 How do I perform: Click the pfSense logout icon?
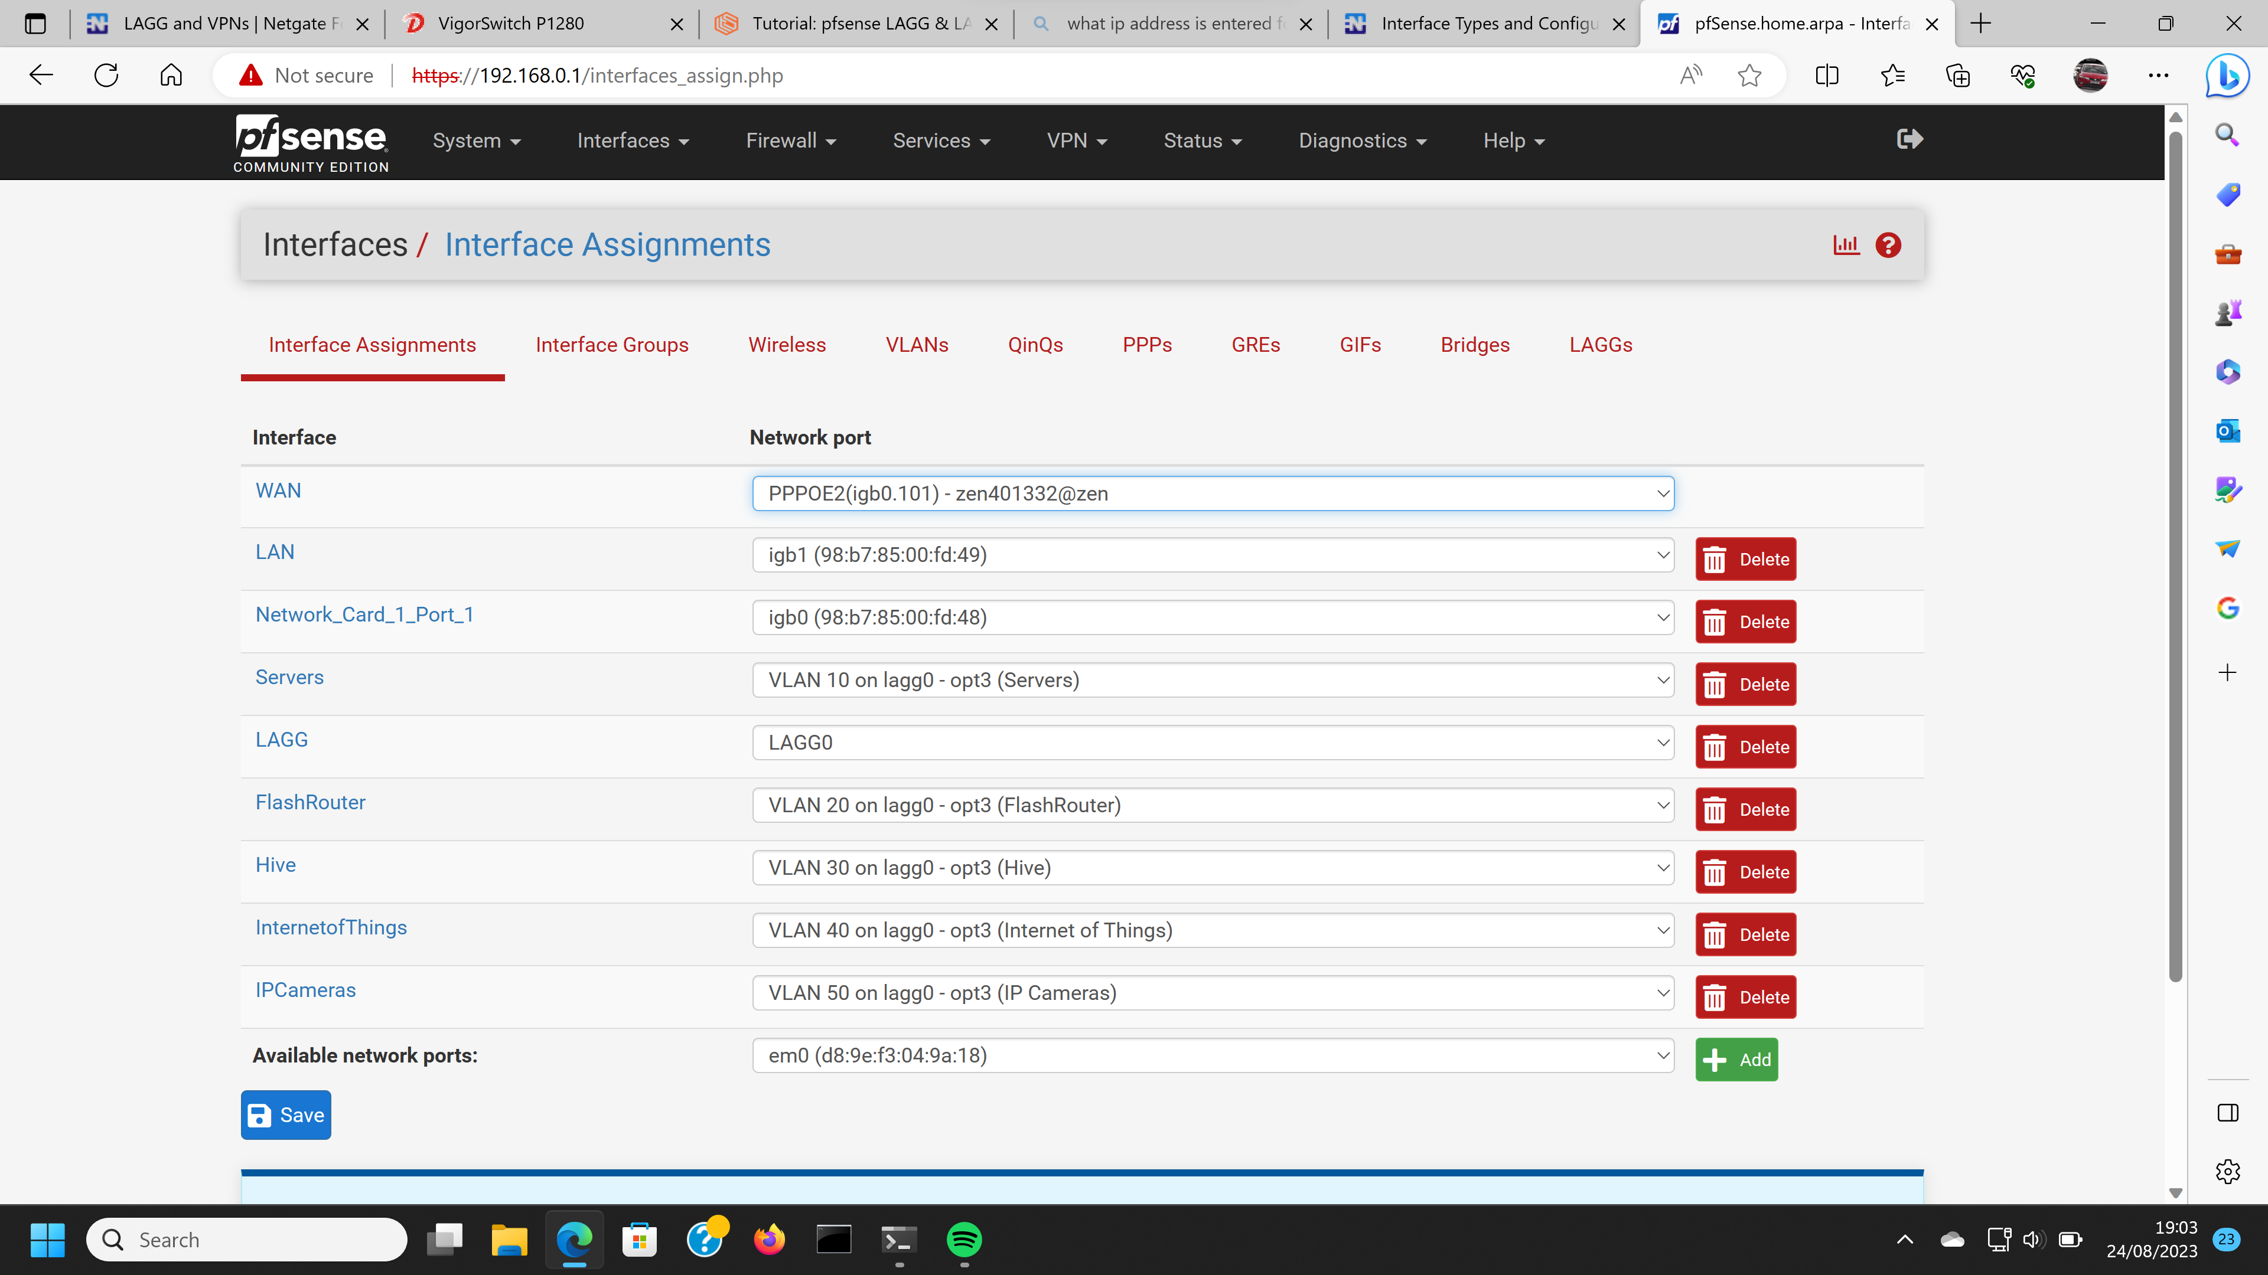coord(1909,139)
